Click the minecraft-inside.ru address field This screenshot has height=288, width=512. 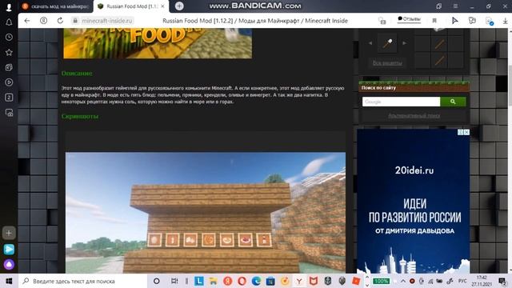107,21
